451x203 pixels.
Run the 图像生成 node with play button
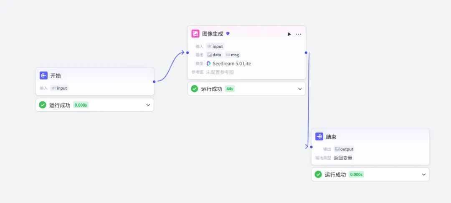point(289,34)
